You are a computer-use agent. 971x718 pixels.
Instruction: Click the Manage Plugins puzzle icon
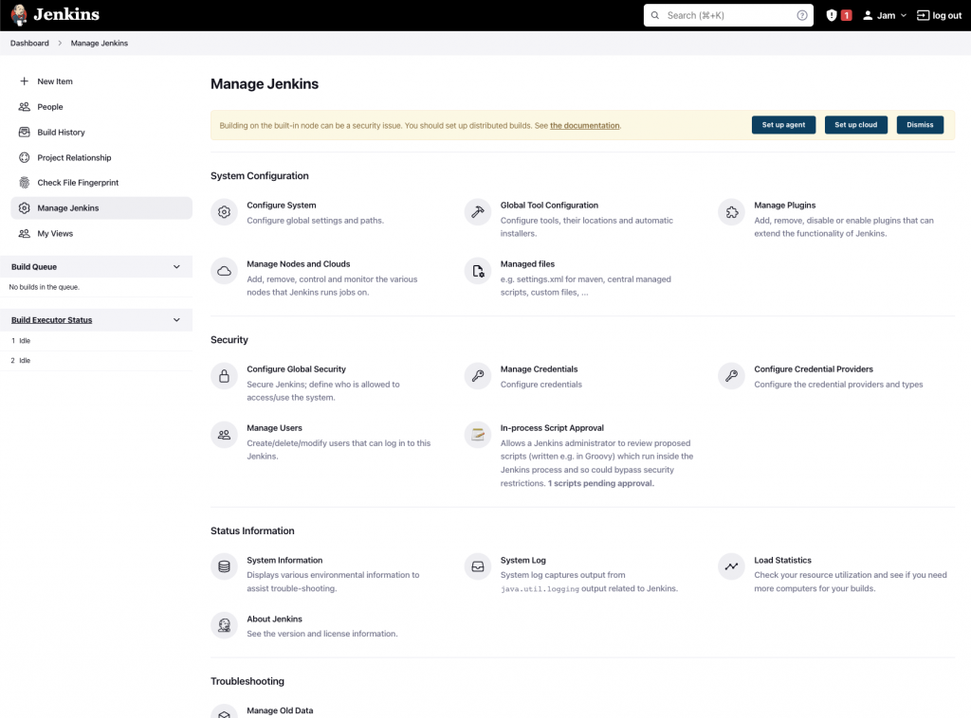(731, 212)
